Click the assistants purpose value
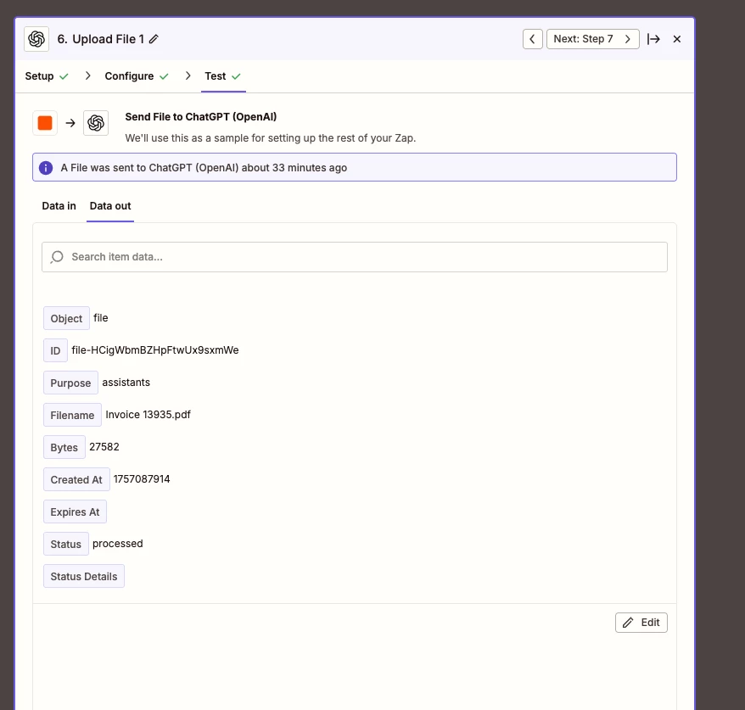The width and height of the screenshot is (745, 710). (126, 383)
